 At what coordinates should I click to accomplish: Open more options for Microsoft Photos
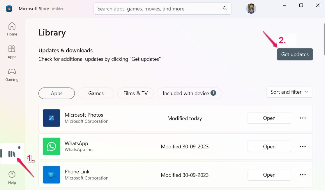click(303, 118)
